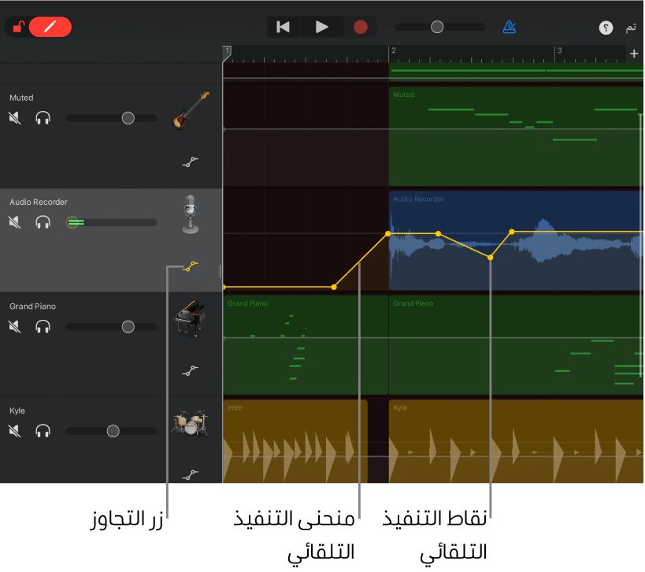Screen dimensions: 645x572
Task: Click the Grand Piano instrument icon
Action: coord(190,319)
